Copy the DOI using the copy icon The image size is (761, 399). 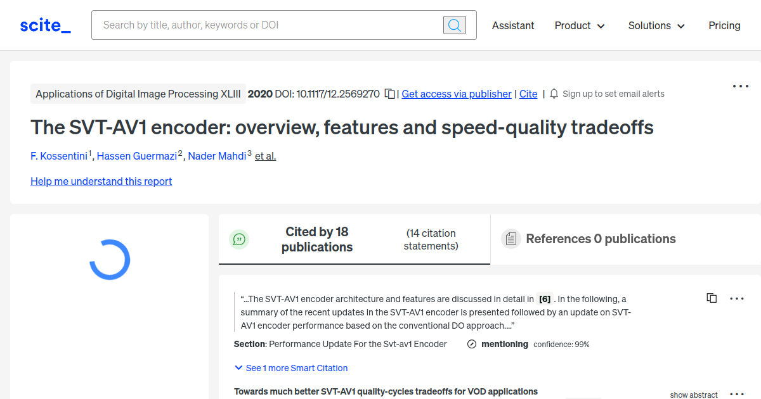pyautogui.click(x=389, y=93)
